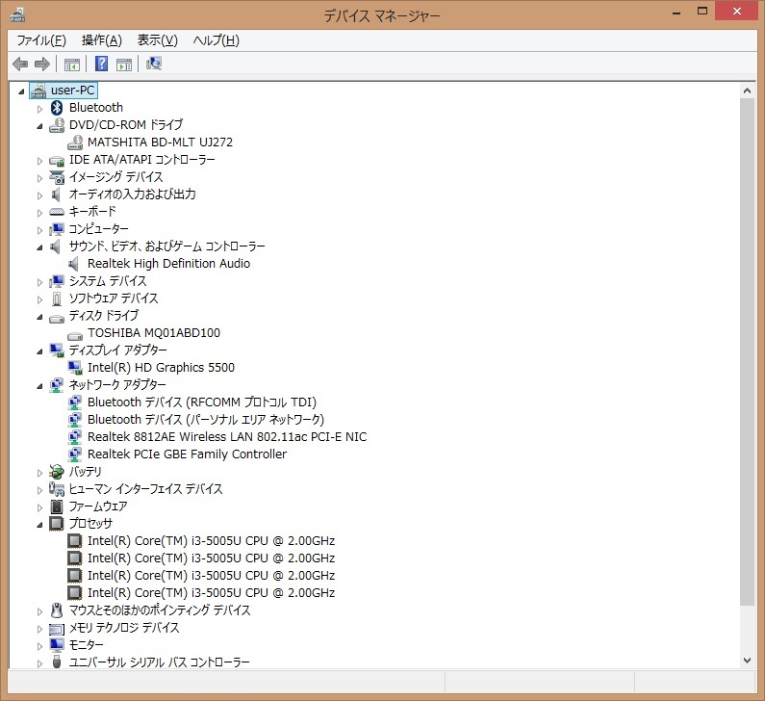Click the Back arrow toolbar icon

[20, 64]
